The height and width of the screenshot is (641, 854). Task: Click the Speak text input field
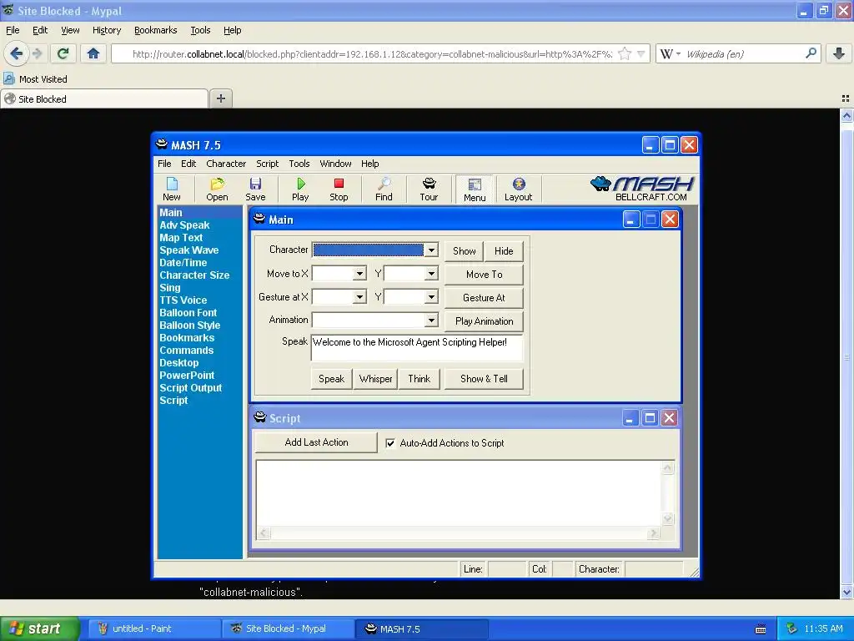(x=417, y=348)
